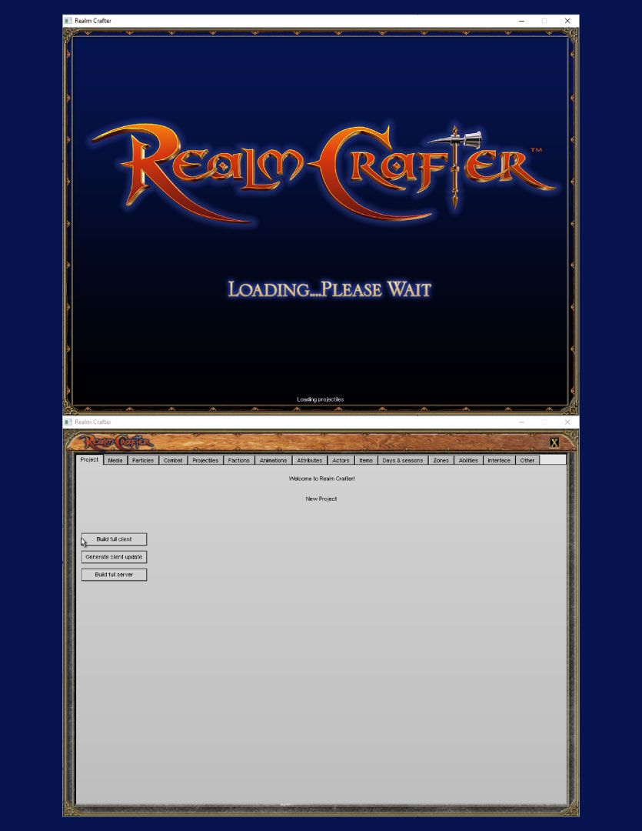This screenshot has width=642, height=831.
Task: Close the loading splash window
Action: tap(567, 21)
